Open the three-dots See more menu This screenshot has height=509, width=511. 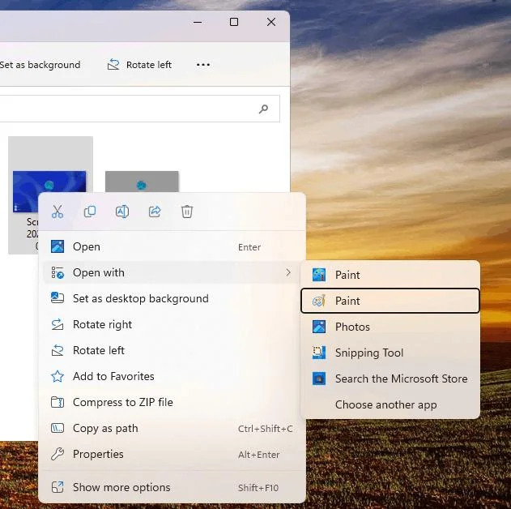(x=203, y=65)
